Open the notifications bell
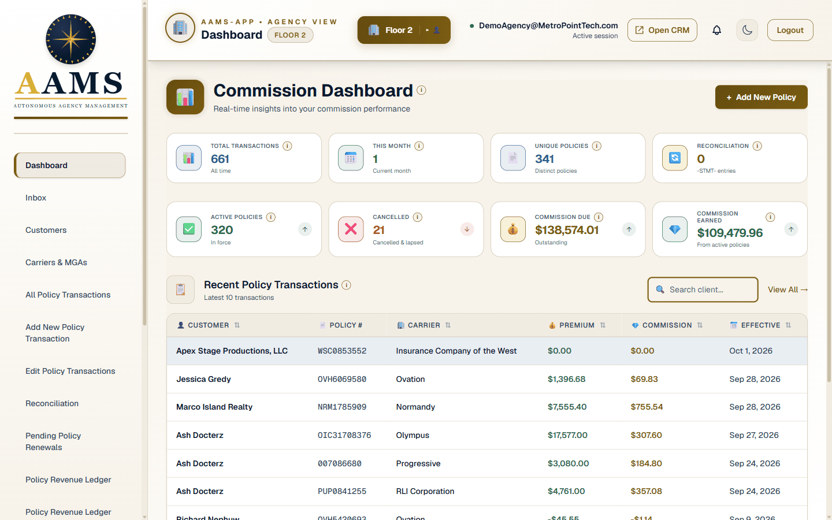This screenshot has width=832, height=520. click(x=716, y=30)
